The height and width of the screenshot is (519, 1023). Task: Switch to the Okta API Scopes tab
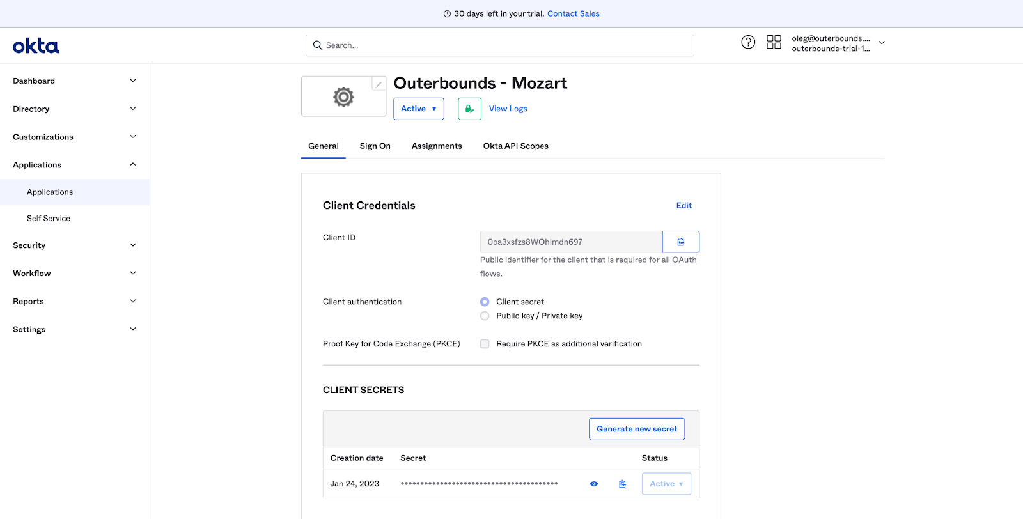point(516,146)
